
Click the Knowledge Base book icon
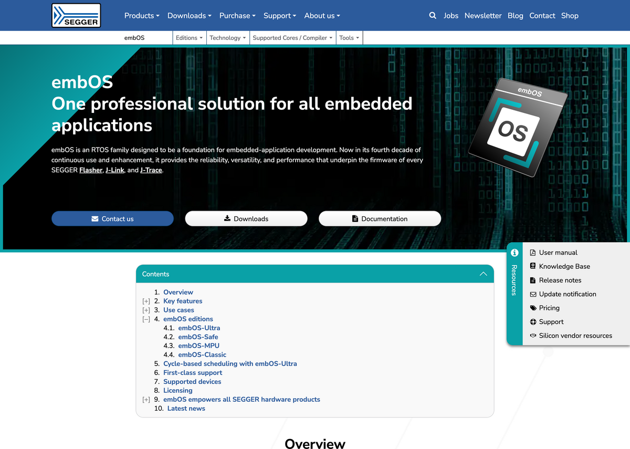pos(533,266)
